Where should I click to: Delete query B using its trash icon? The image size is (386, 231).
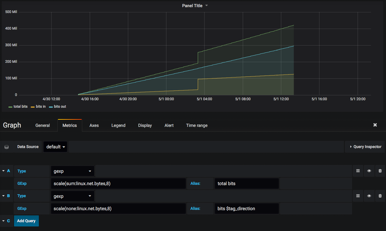click(380, 196)
